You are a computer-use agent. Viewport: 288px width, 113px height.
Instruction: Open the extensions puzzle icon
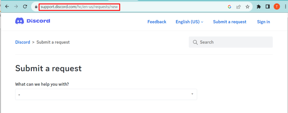point(259,7)
